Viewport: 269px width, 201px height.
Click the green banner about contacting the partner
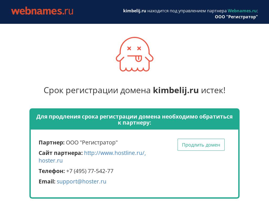click(134, 119)
